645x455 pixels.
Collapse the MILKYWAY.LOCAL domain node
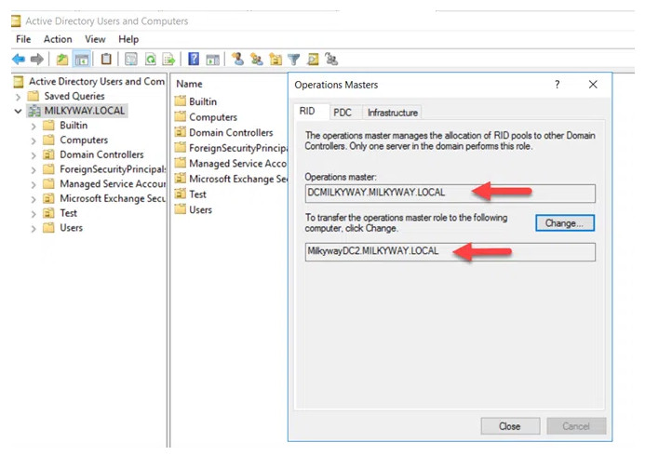tap(19, 111)
